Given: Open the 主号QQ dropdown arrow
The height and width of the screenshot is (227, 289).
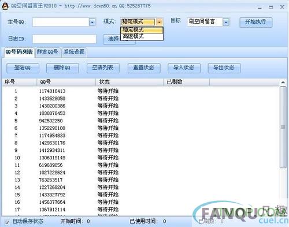Looking at the screenshot, I should pos(92,23).
